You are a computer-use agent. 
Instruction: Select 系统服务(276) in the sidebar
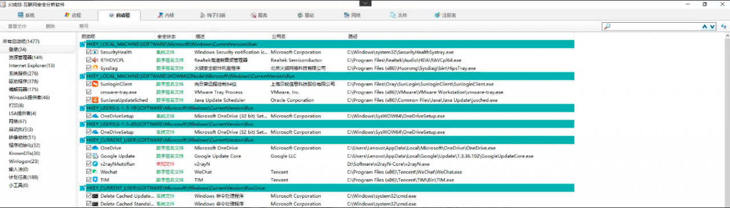click(23, 74)
